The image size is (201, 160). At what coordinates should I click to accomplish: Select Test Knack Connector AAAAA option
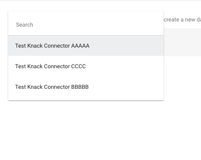pyautogui.click(x=86, y=46)
